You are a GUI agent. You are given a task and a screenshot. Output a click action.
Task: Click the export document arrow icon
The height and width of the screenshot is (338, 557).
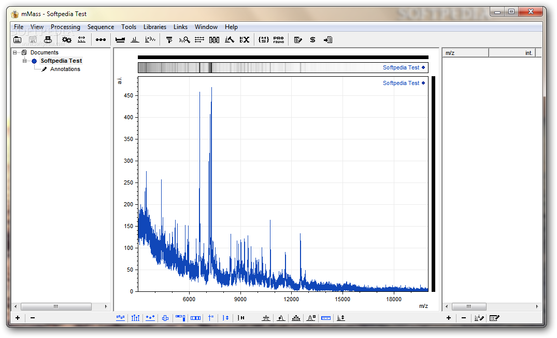click(x=328, y=40)
